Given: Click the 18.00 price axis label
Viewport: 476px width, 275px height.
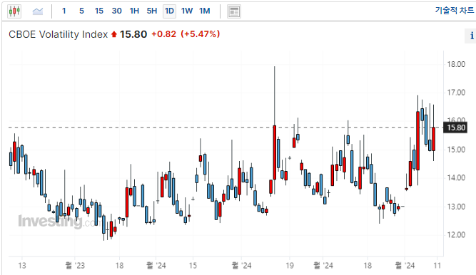Looking at the screenshot, I should [x=456, y=64].
